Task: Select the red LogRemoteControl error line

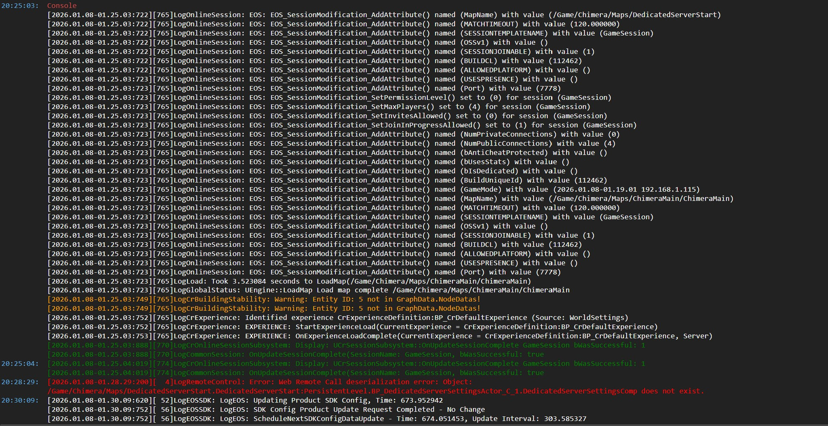Action: click(260, 382)
